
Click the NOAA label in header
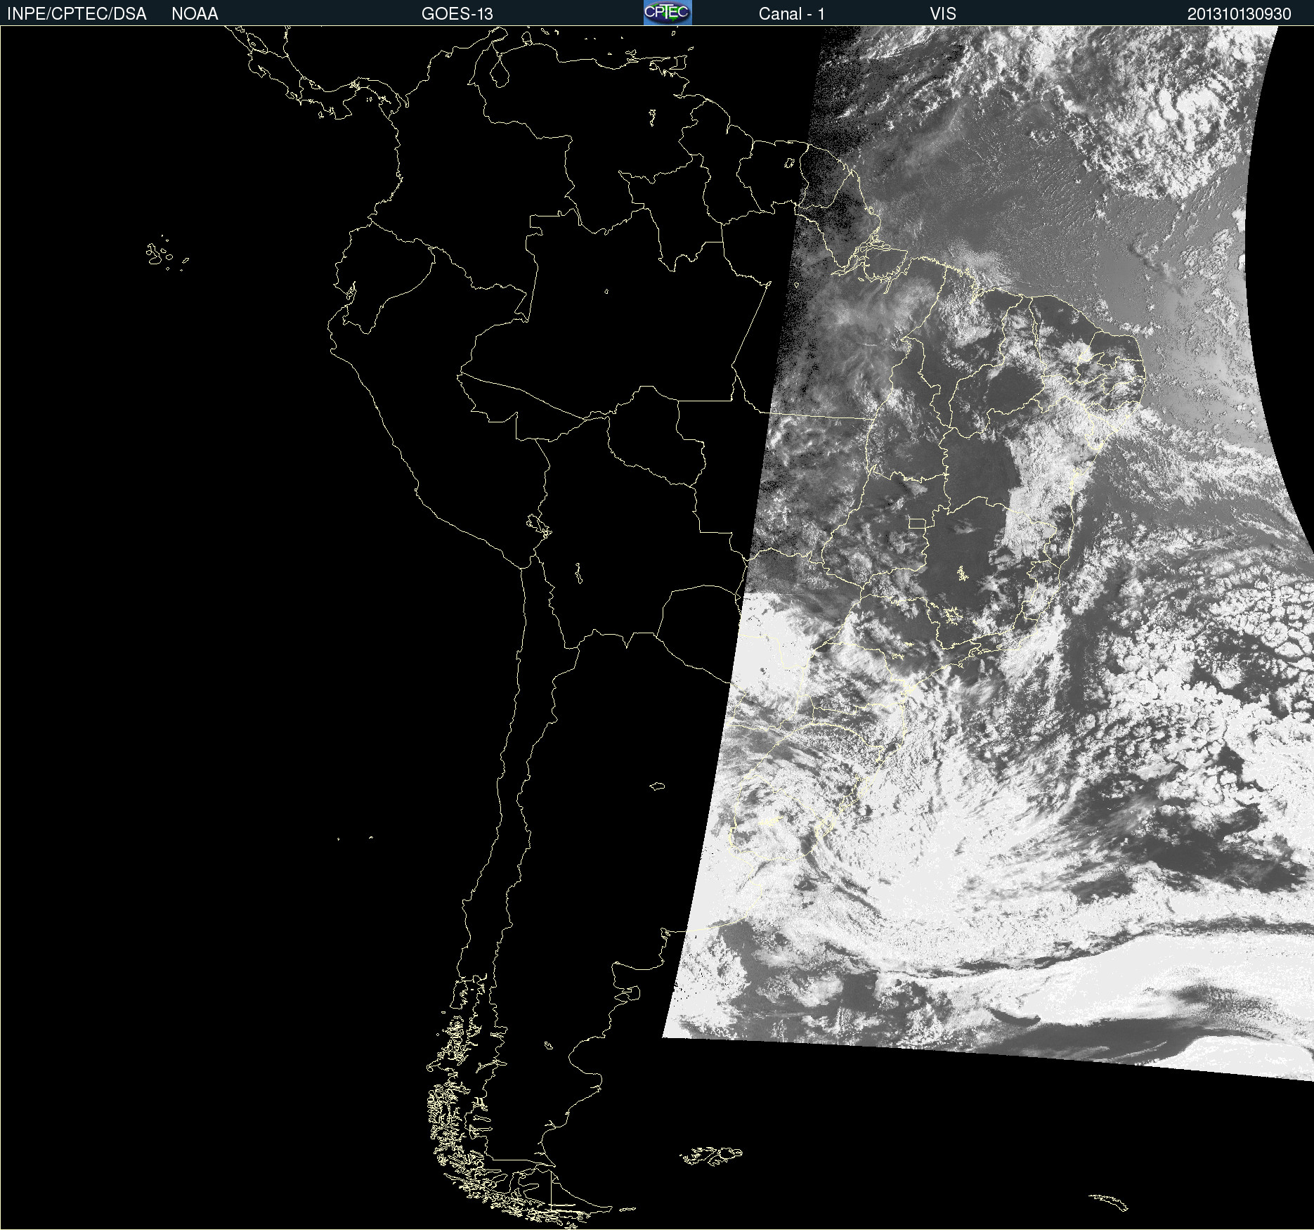point(195,14)
